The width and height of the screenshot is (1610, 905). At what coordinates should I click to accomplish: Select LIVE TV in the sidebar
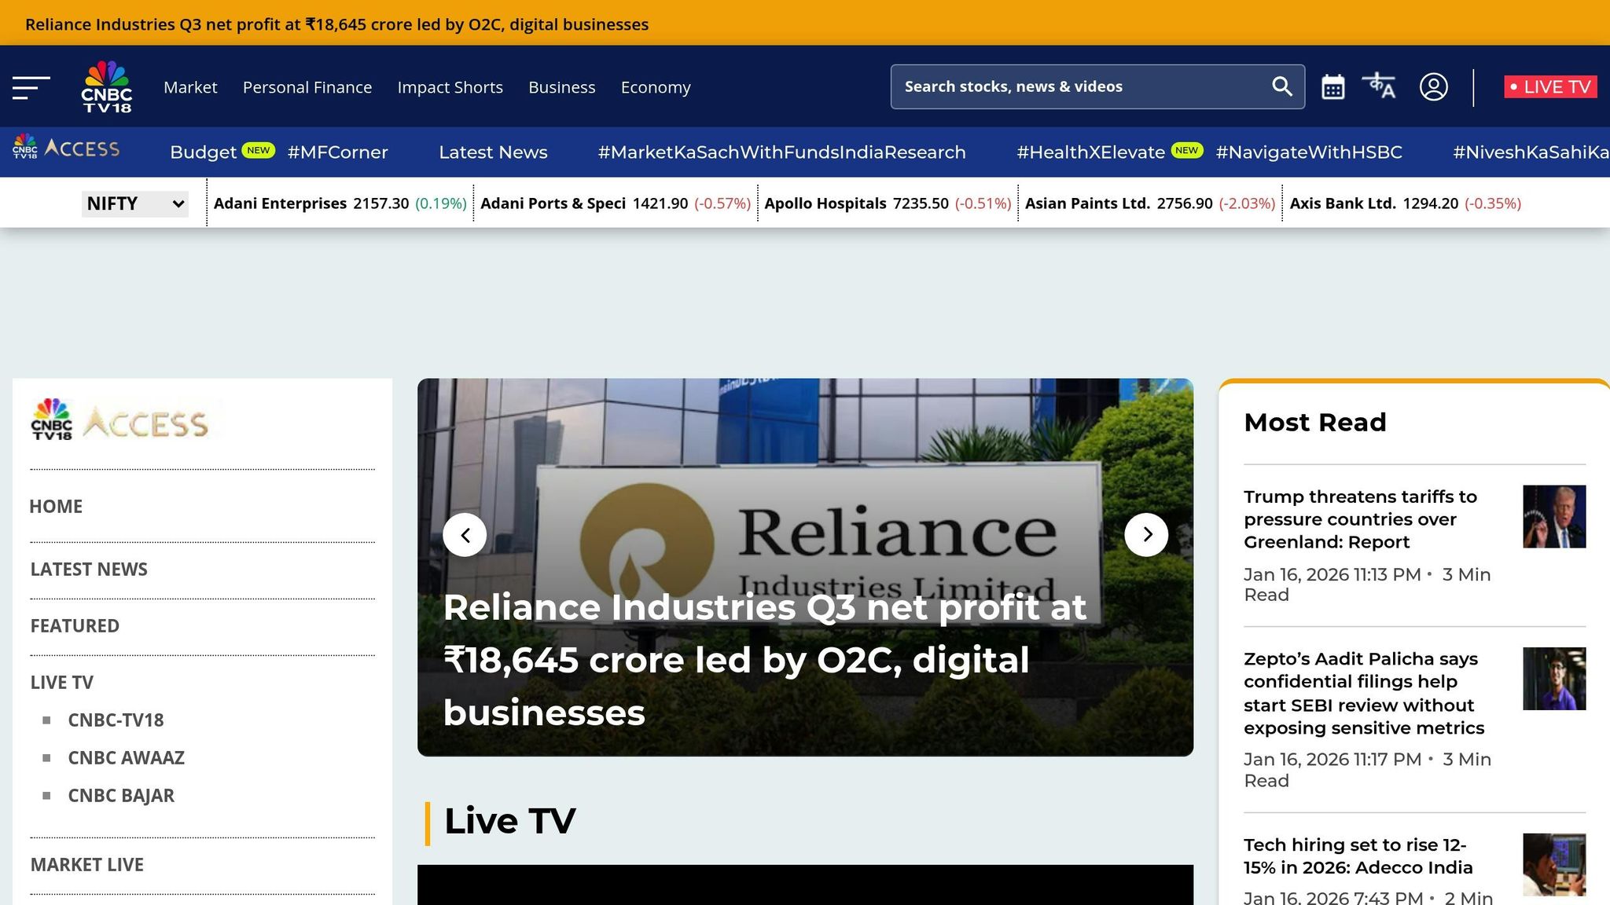point(61,683)
